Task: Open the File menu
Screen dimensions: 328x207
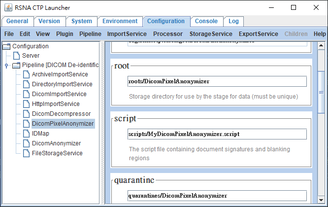Action: 9,34
